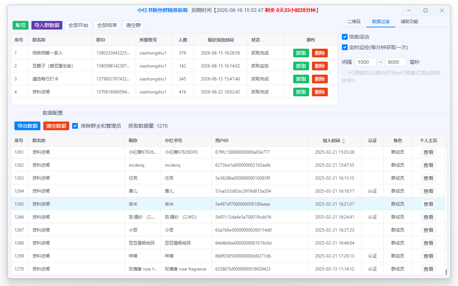The height and width of the screenshot is (286, 458).
Task: Click 查看 for row 1265 吉米
Action: click(428, 204)
